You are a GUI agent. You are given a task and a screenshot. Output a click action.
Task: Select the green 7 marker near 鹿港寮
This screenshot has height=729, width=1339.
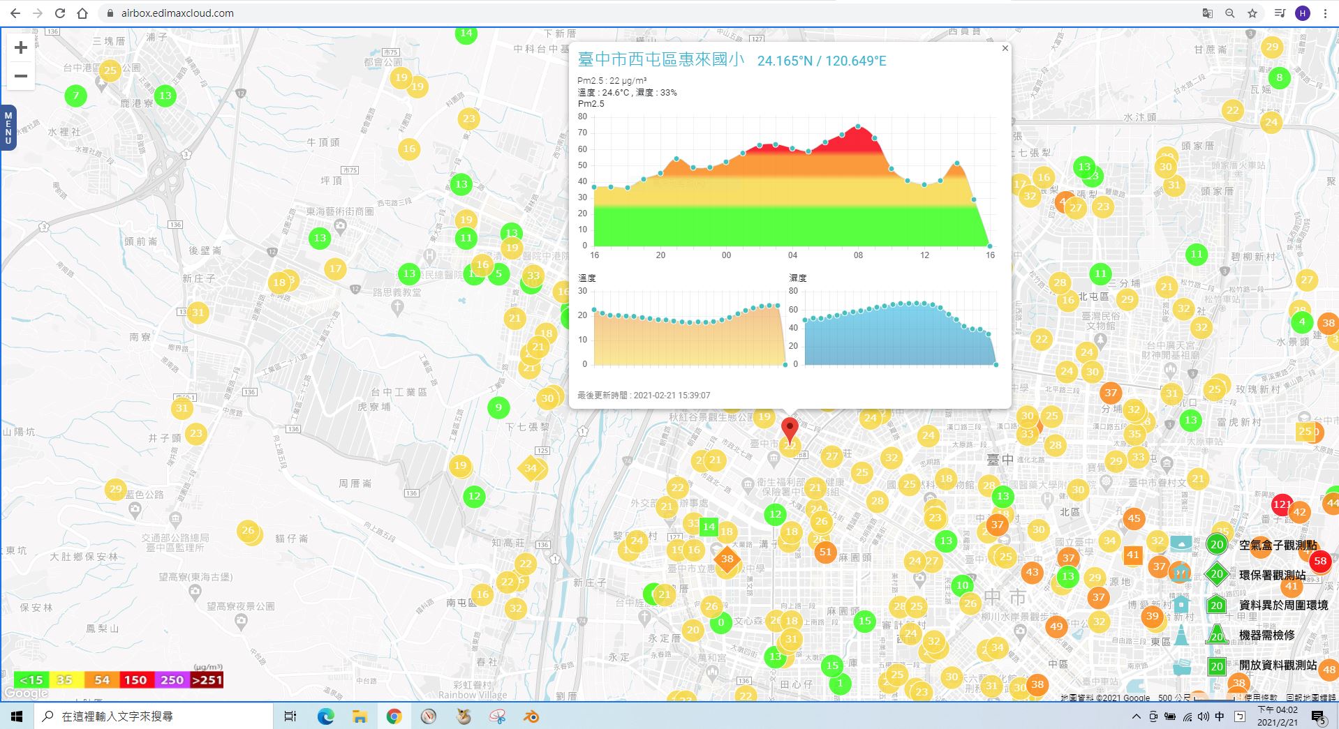click(x=76, y=96)
